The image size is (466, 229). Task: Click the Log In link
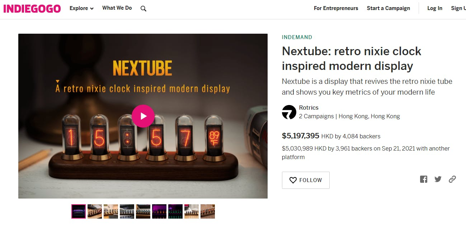tap(434, 8)
